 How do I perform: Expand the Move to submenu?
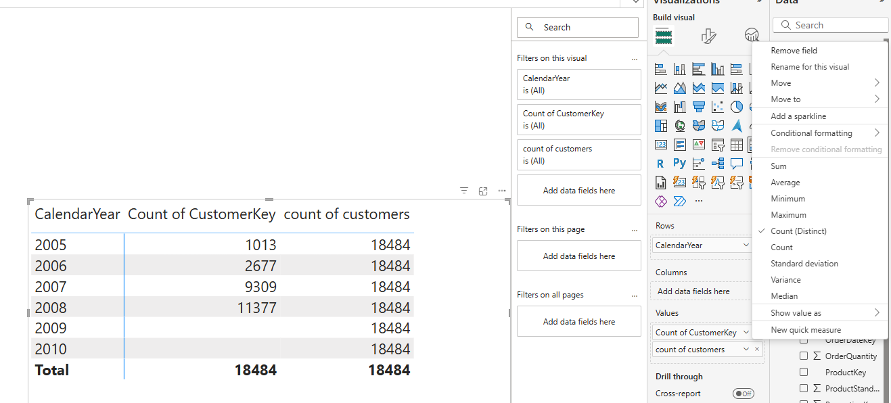tap(820, 99)
